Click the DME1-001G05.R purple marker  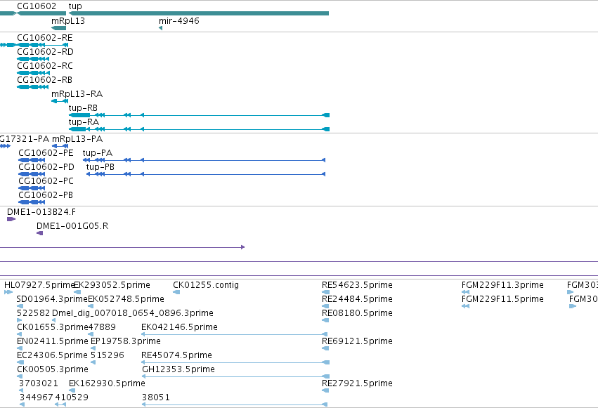click(x=39, y=233)
